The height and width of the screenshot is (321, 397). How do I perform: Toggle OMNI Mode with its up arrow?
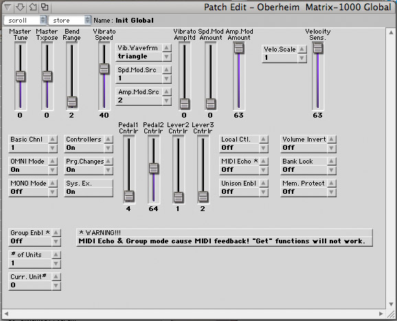click(x=53, y=161)
